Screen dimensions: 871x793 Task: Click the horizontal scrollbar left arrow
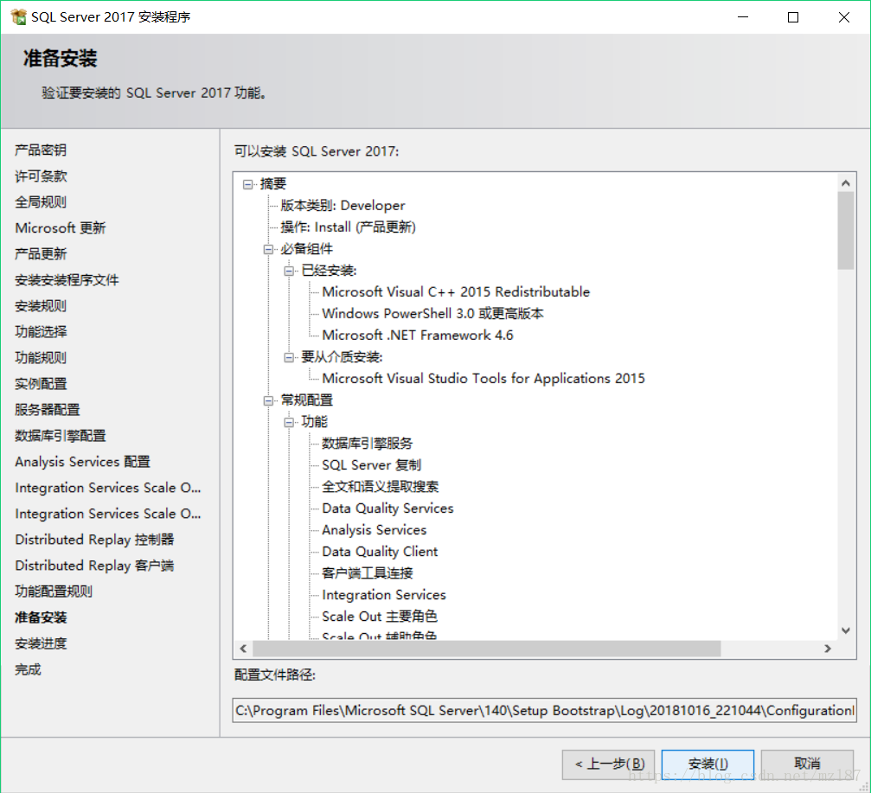pos(243,648)
